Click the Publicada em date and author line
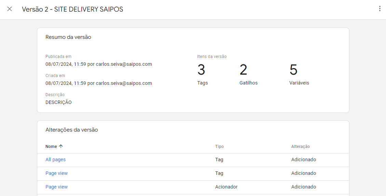 coord(98,64)
